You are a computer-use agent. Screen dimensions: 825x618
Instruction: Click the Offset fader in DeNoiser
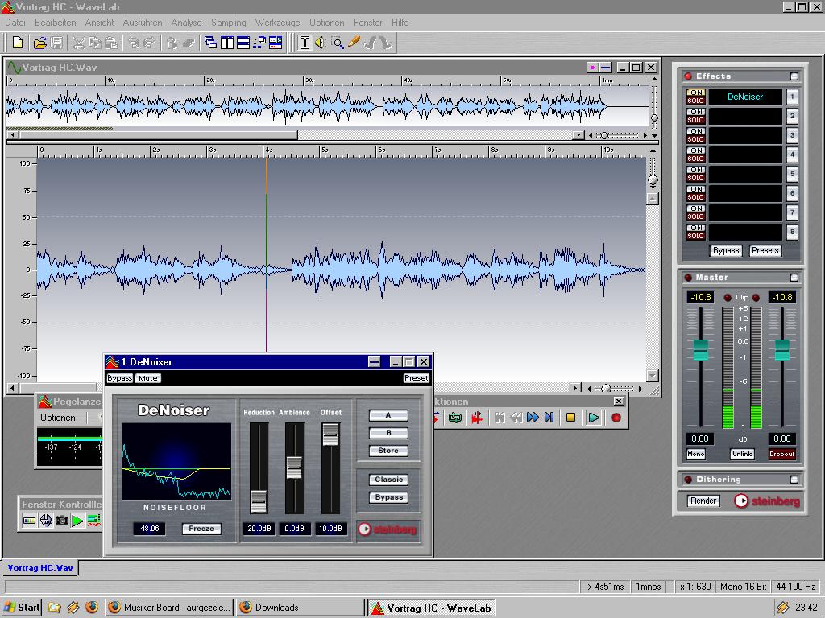pyautogui.click(x=330, y=434)
